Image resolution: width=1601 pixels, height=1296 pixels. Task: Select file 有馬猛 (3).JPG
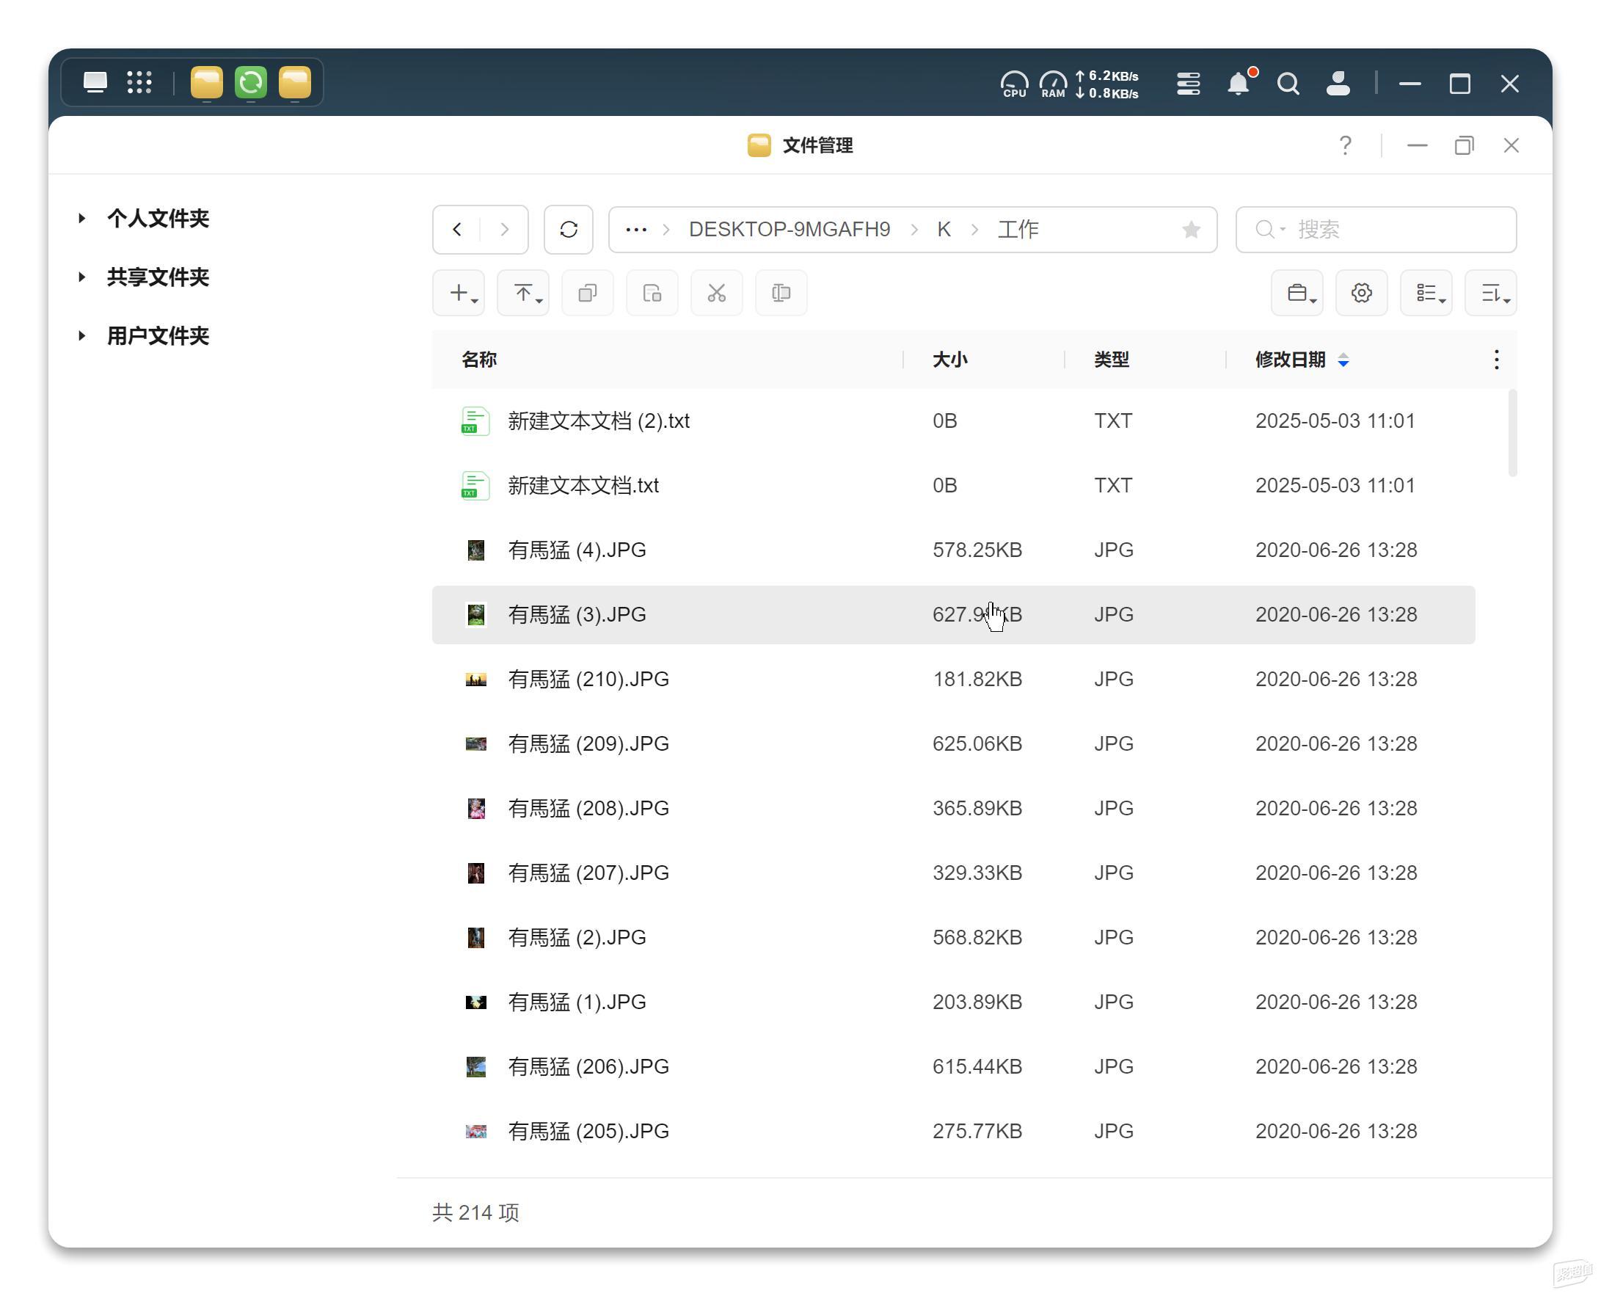click(x=953, y=614)
